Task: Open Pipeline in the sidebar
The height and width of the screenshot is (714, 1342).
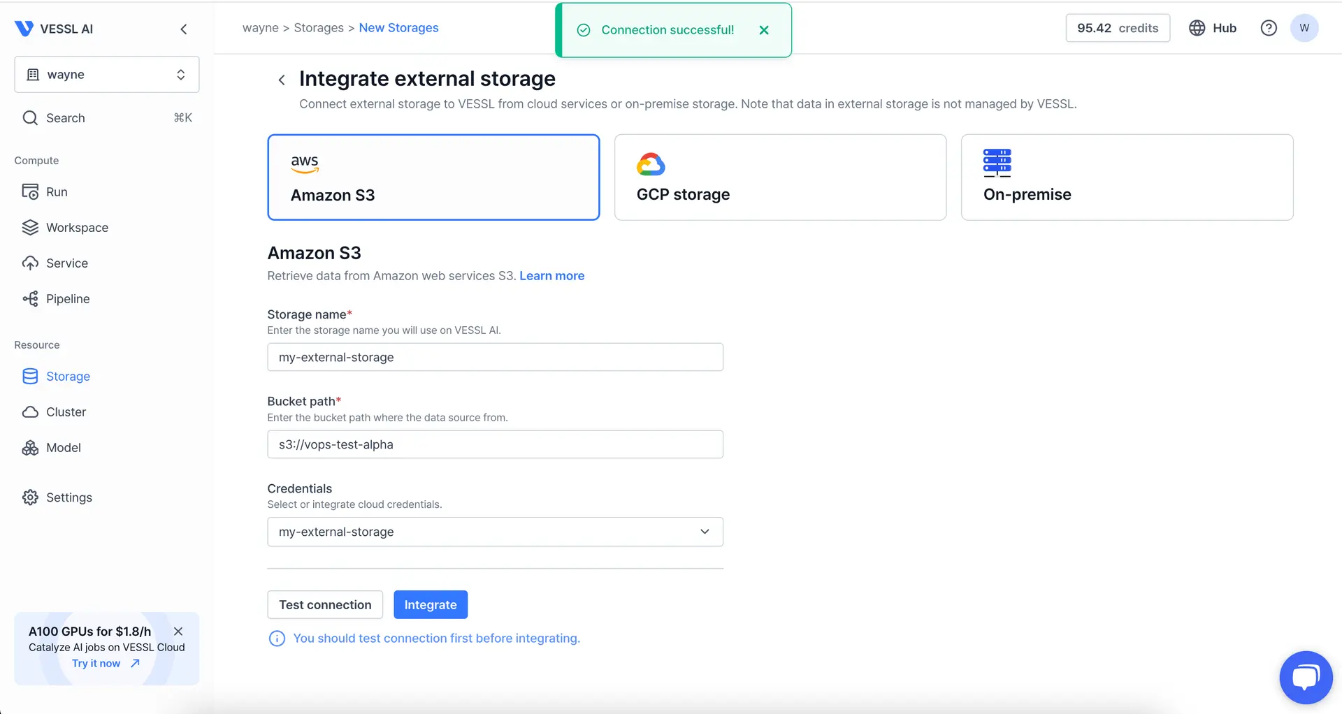Action: click(68, 299)
